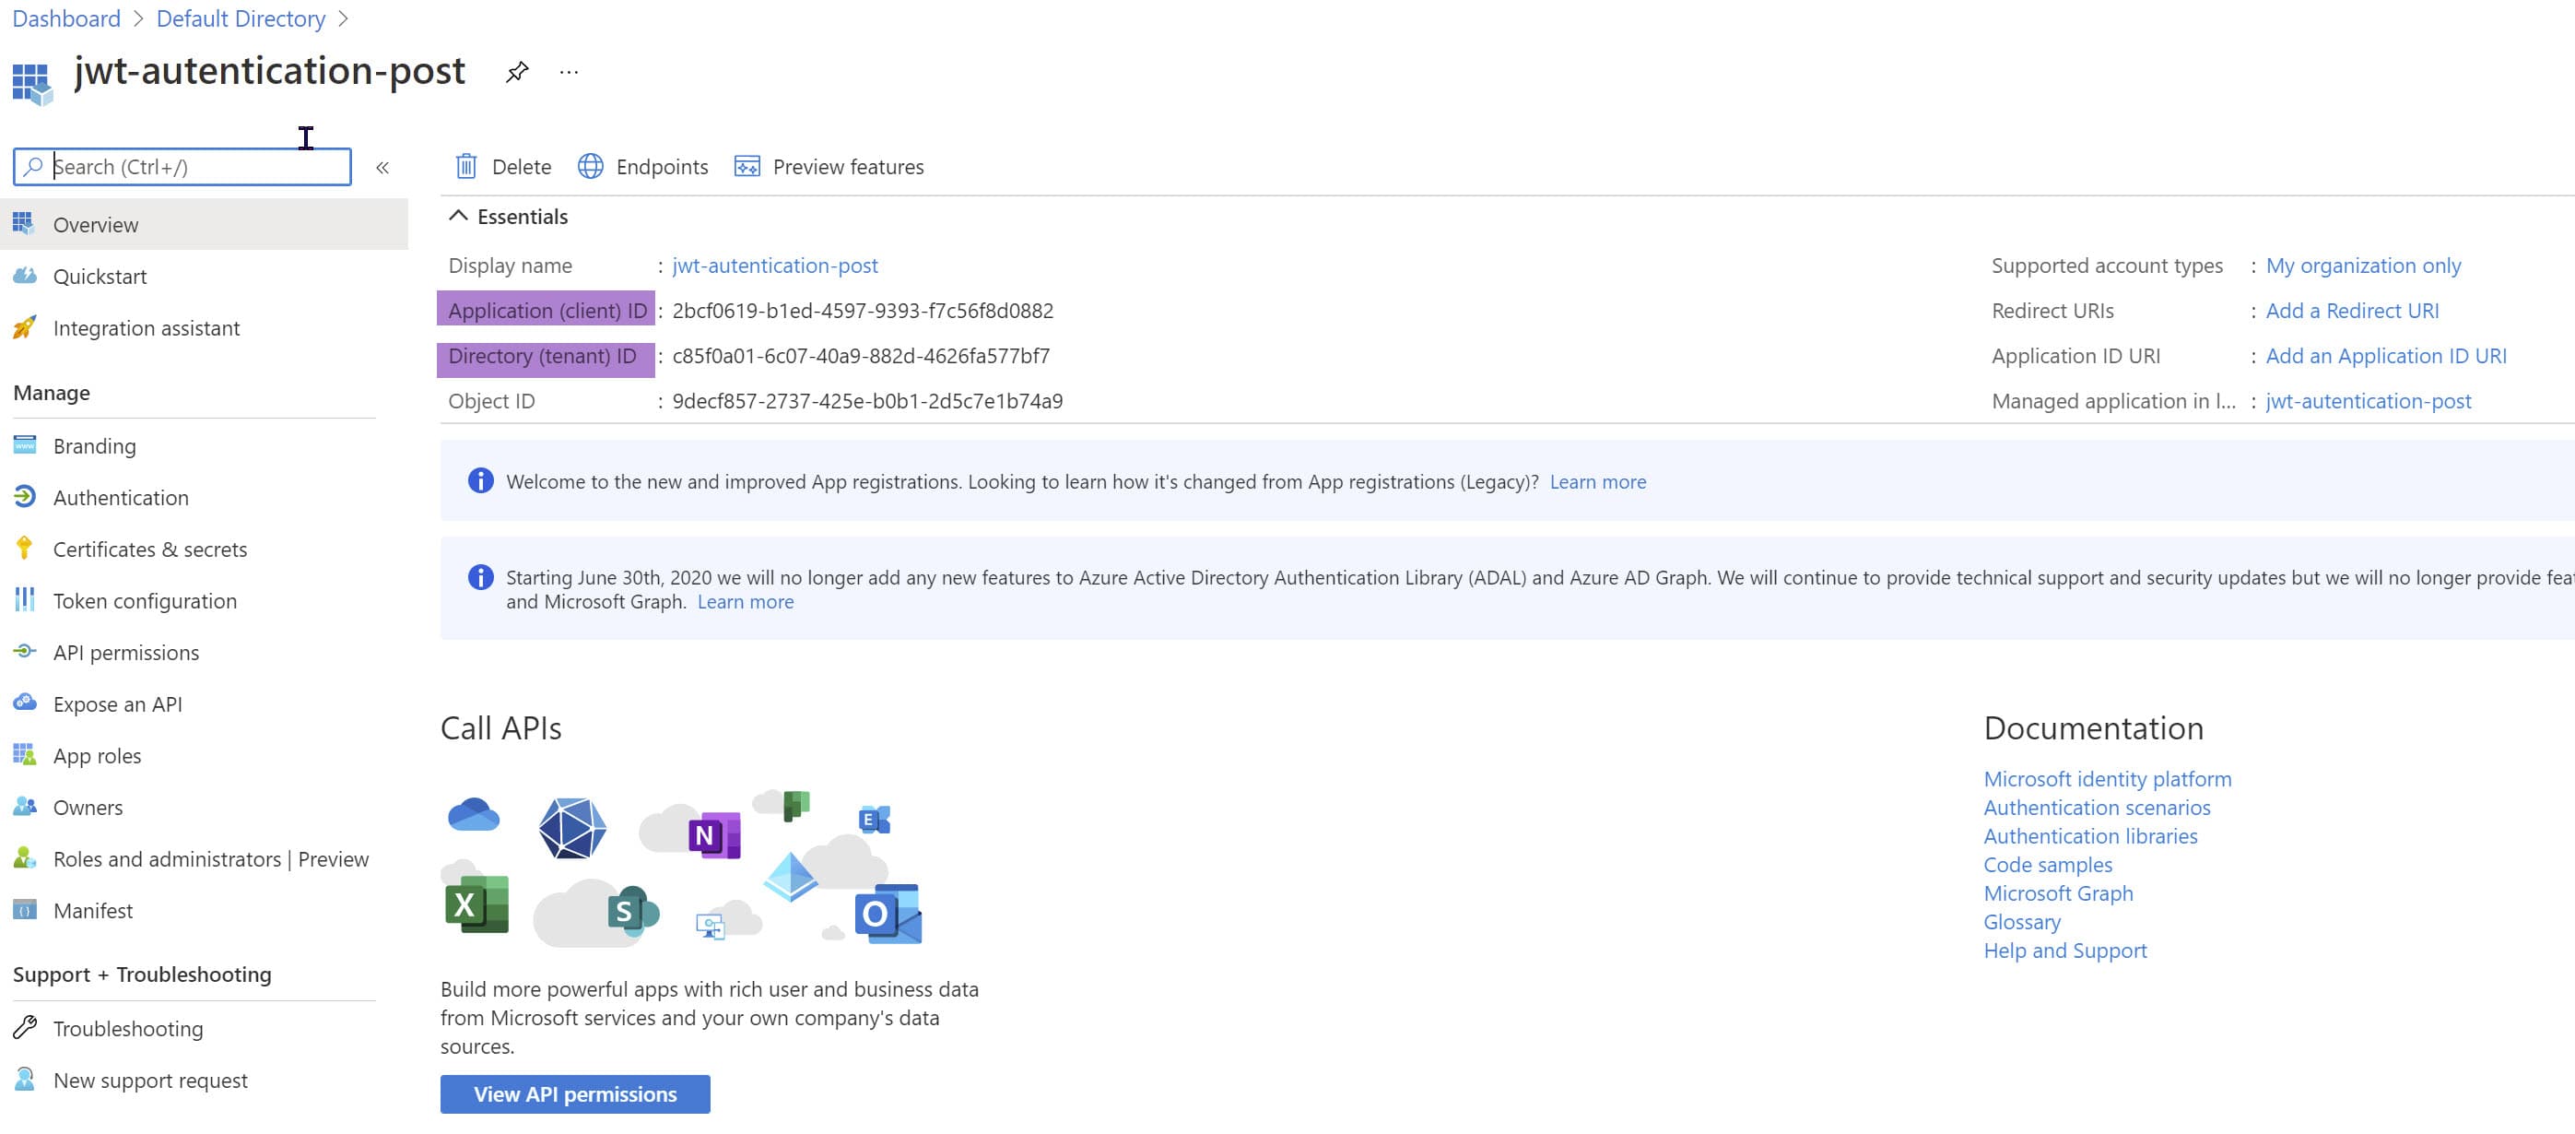The height and width of the screenshot is (1134, 2575).
Task: Click the Branding icon
Action: coord(25,445)
